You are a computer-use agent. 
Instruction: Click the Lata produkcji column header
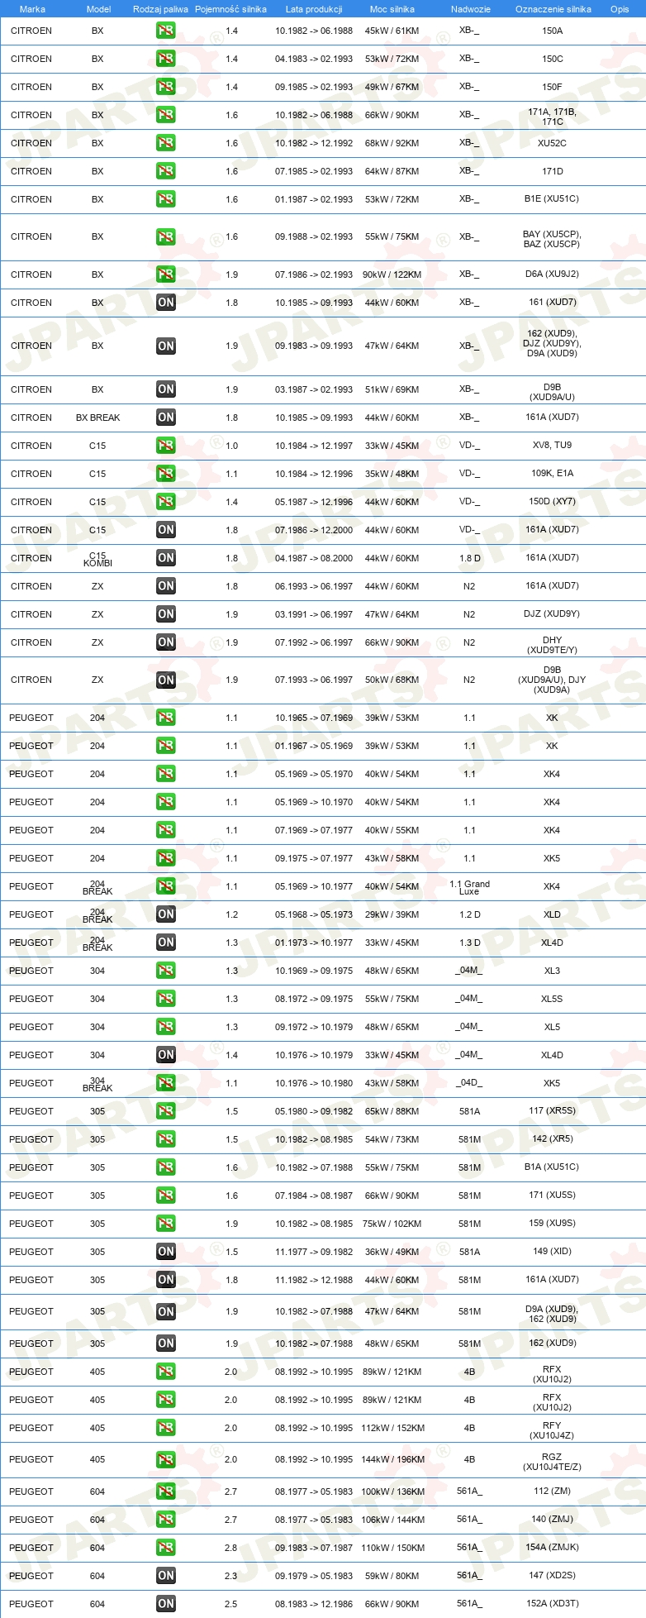point(314,9)
